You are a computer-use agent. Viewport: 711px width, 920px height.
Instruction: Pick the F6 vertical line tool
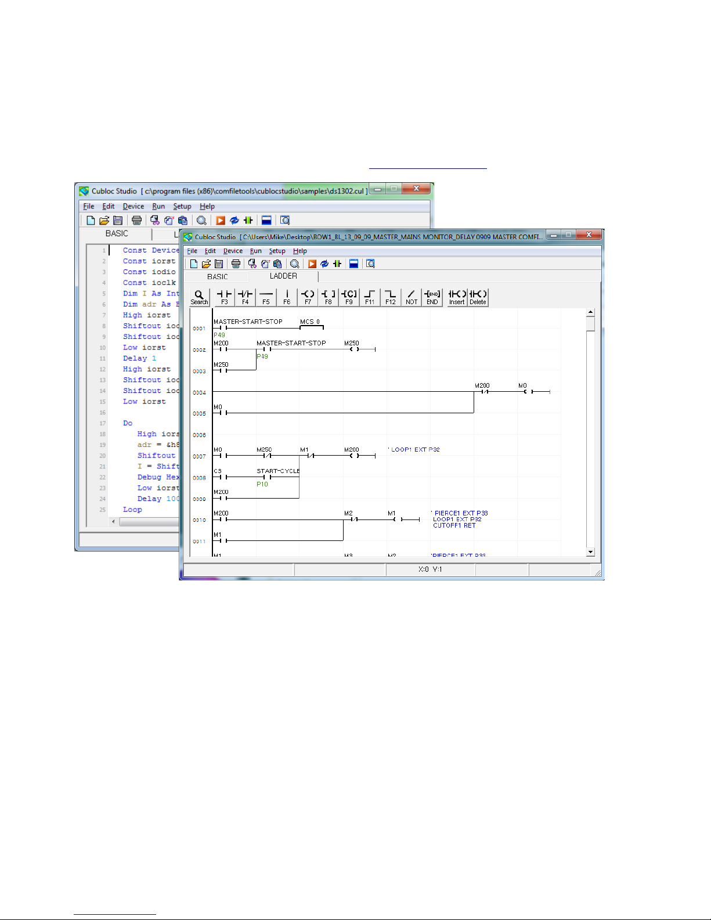point(287,297)
